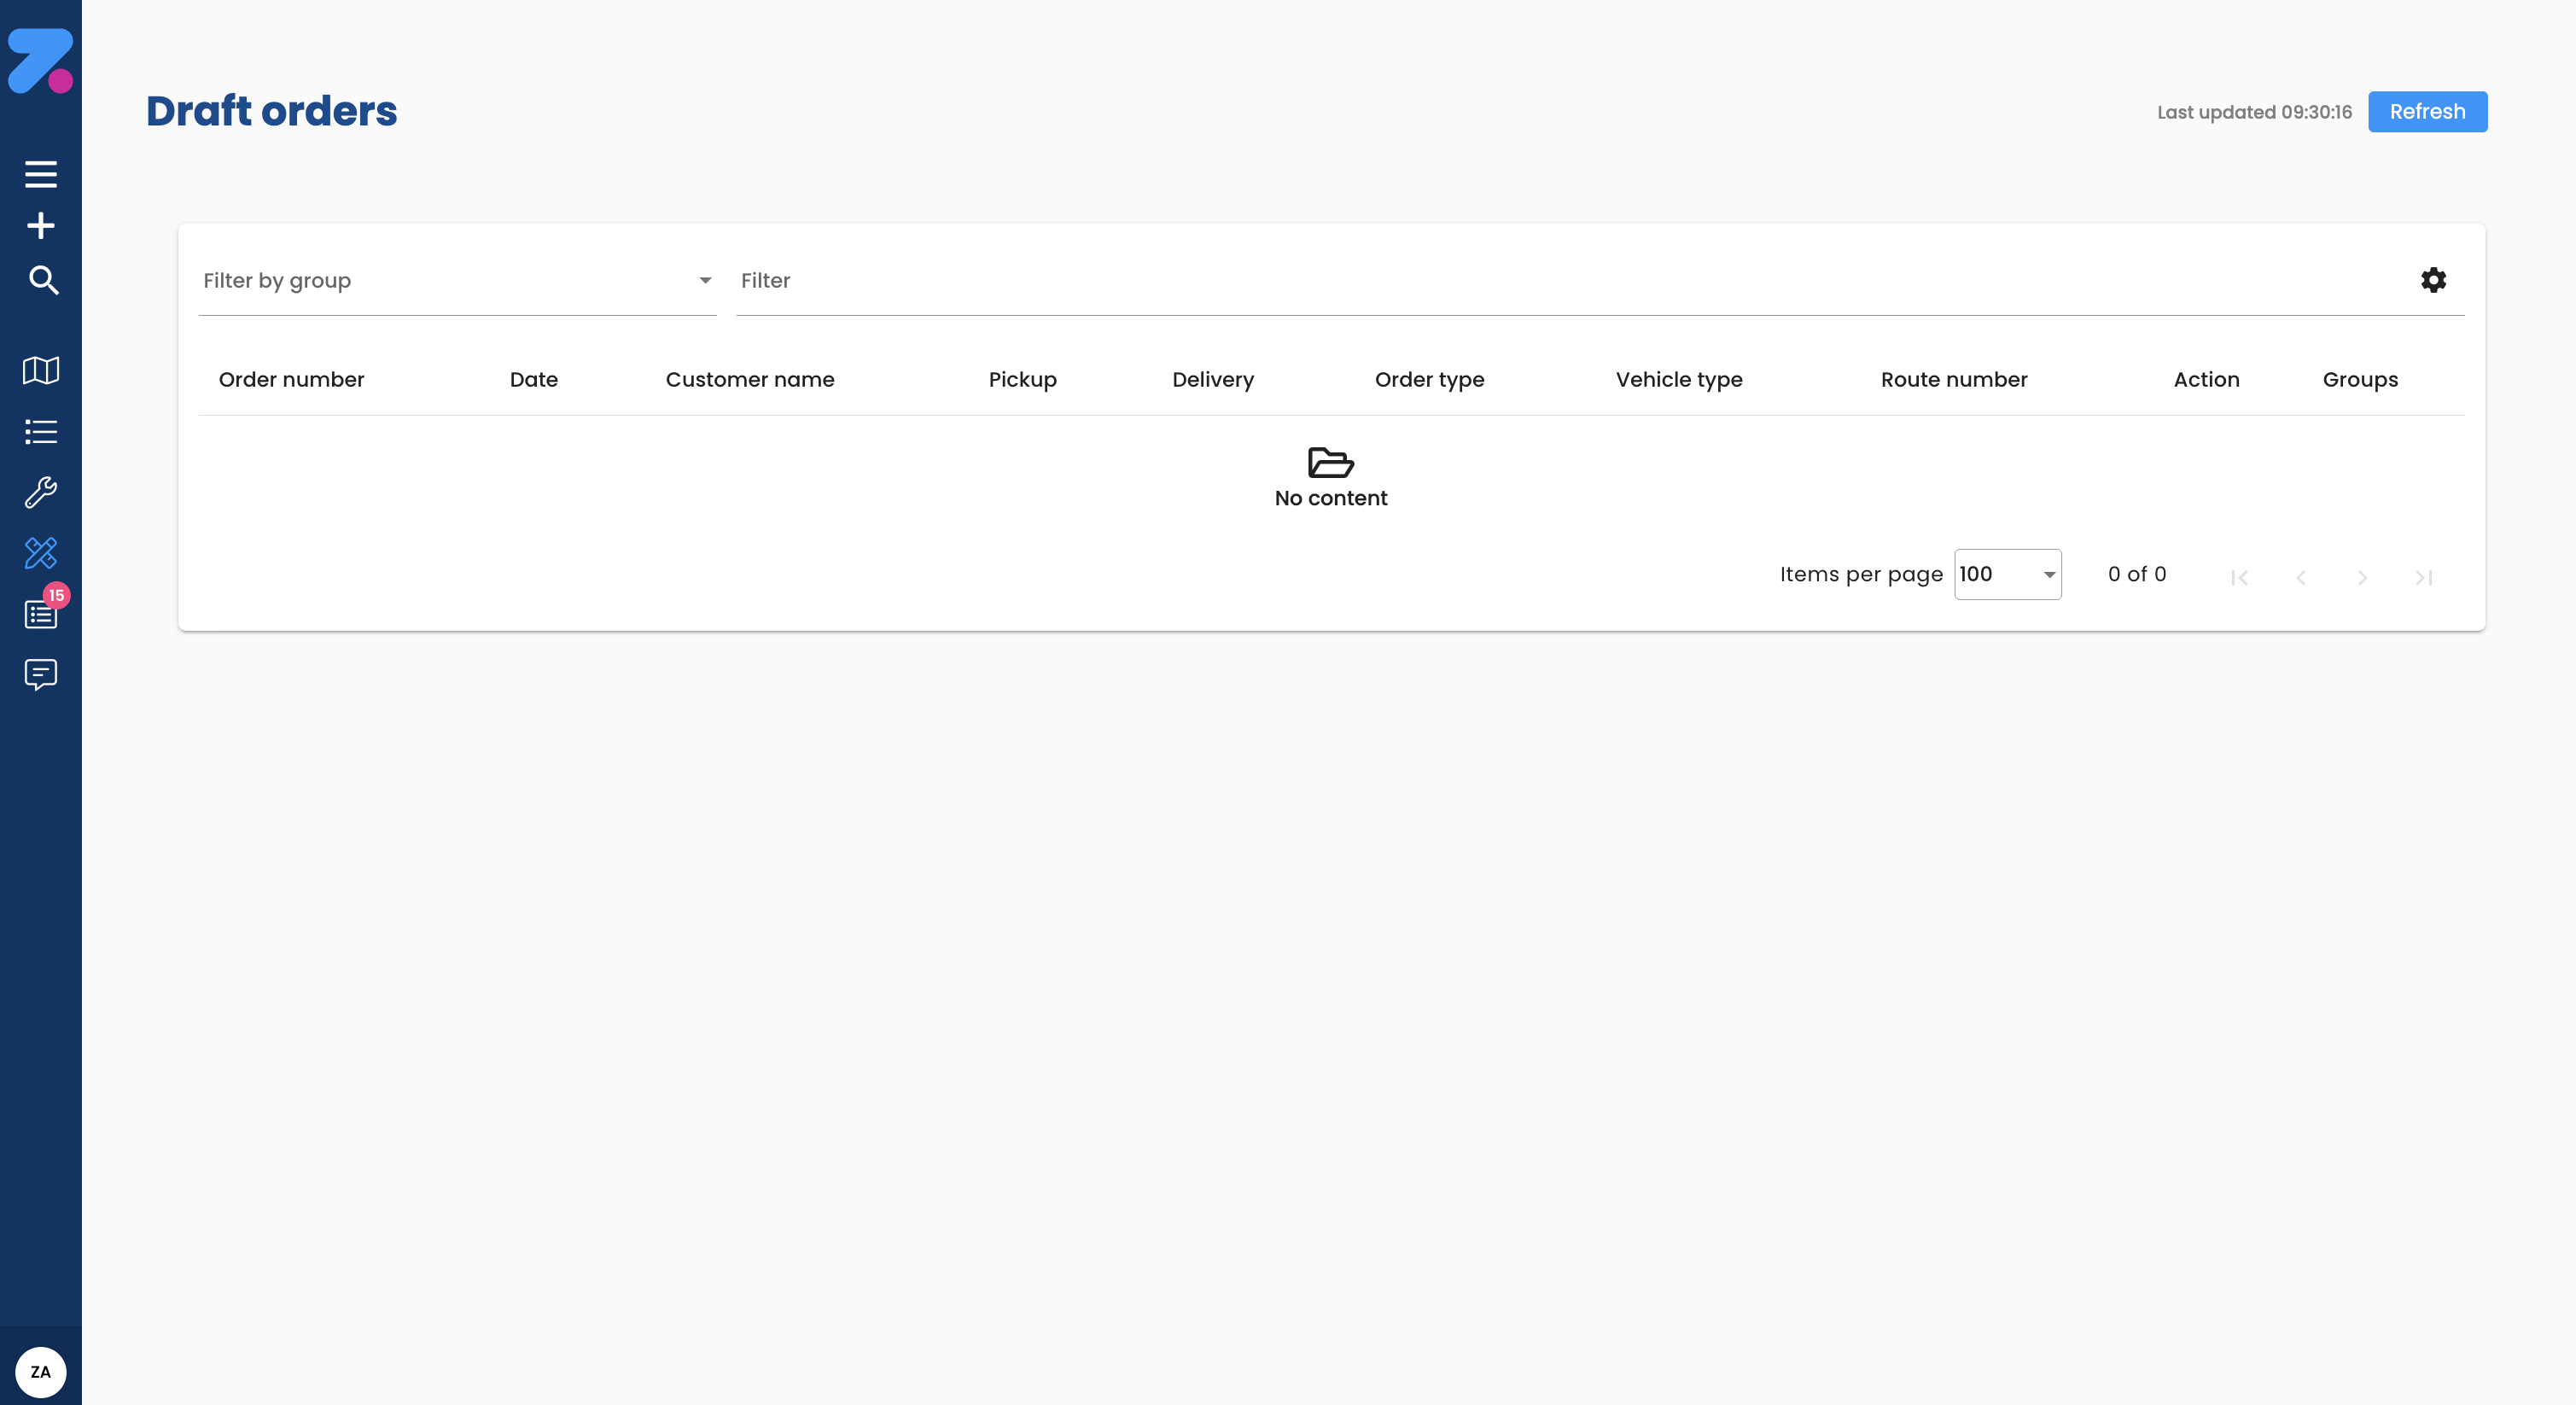The height and width of the screenshot is (1405, 2576).
Task: Open the map view from the sidebar
Action: pos(41,370)
